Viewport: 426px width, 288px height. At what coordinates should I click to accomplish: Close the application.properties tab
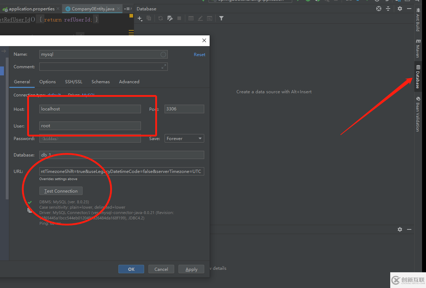click(x=58, y=9)
